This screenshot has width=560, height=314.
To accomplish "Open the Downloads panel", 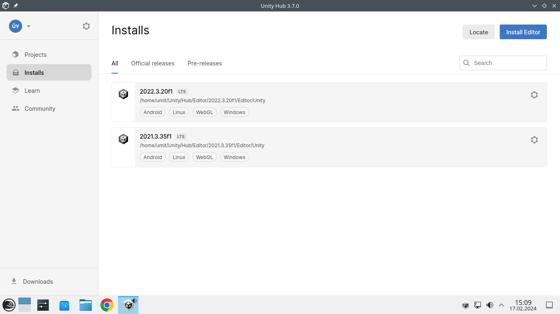I will (38, 282).
